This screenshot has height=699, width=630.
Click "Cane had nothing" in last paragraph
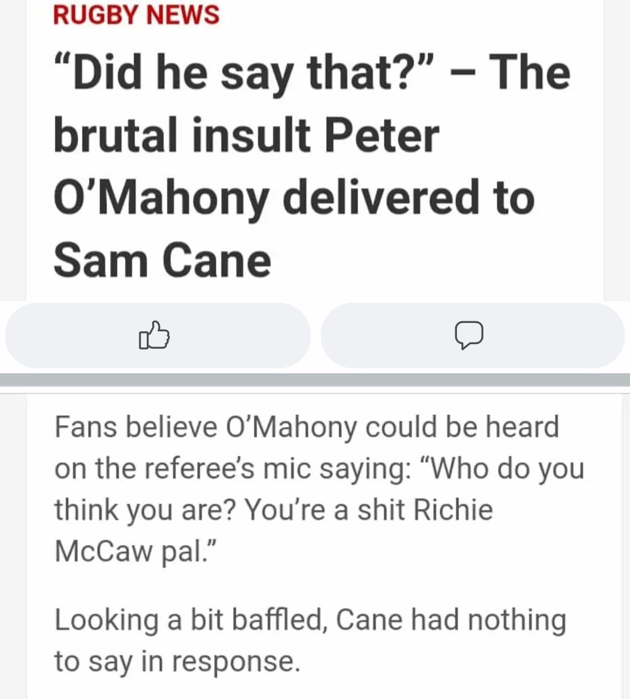coord(451,620)
